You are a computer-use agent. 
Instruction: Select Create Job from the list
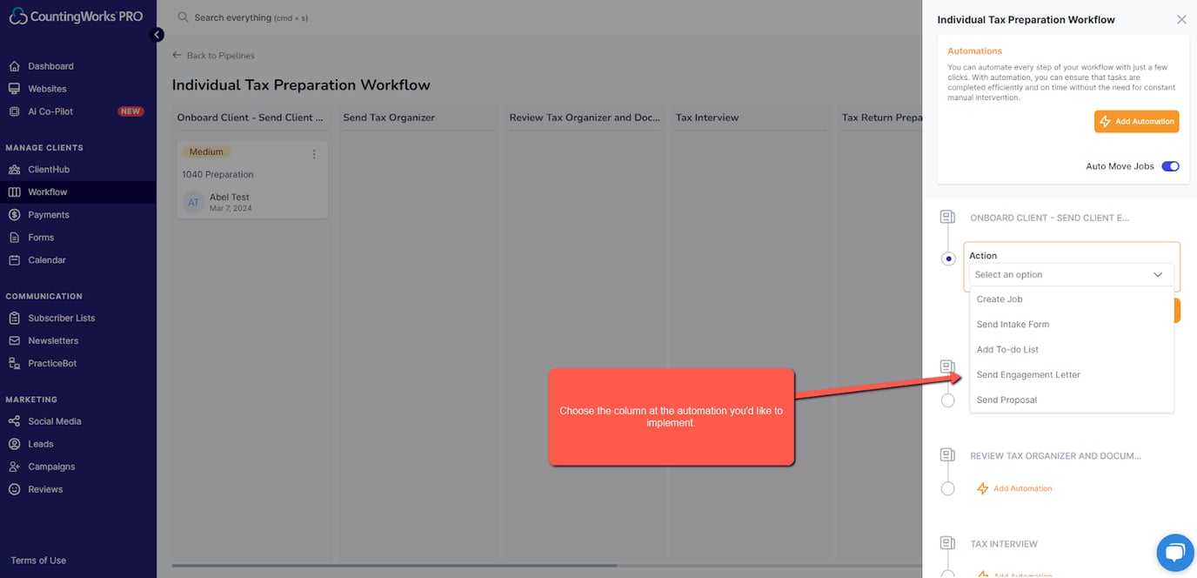tap(999, 298)
